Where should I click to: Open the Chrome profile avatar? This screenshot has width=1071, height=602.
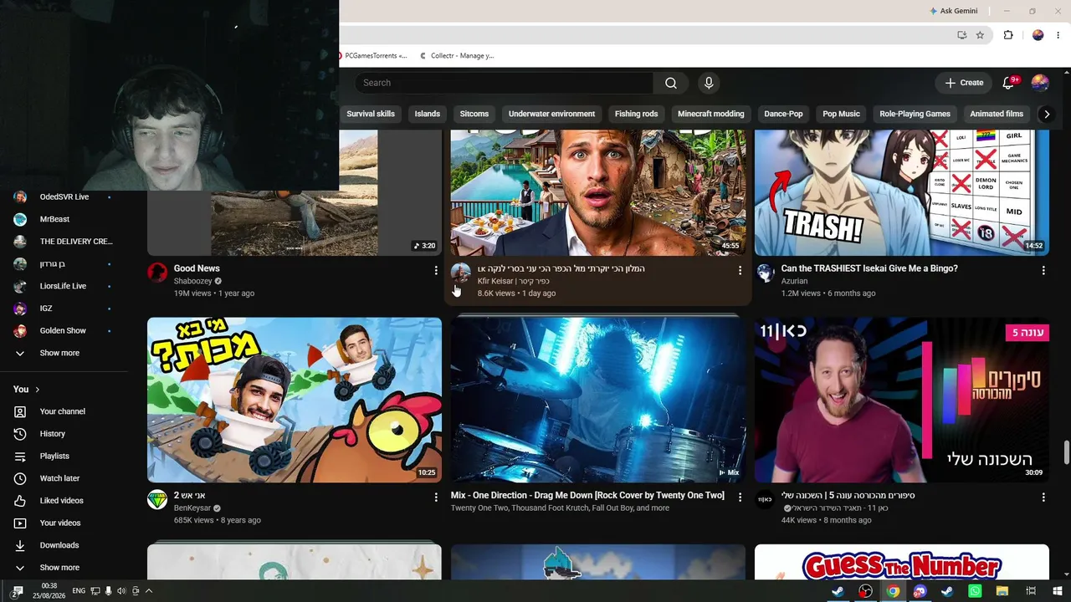[x=1038, y=35]
